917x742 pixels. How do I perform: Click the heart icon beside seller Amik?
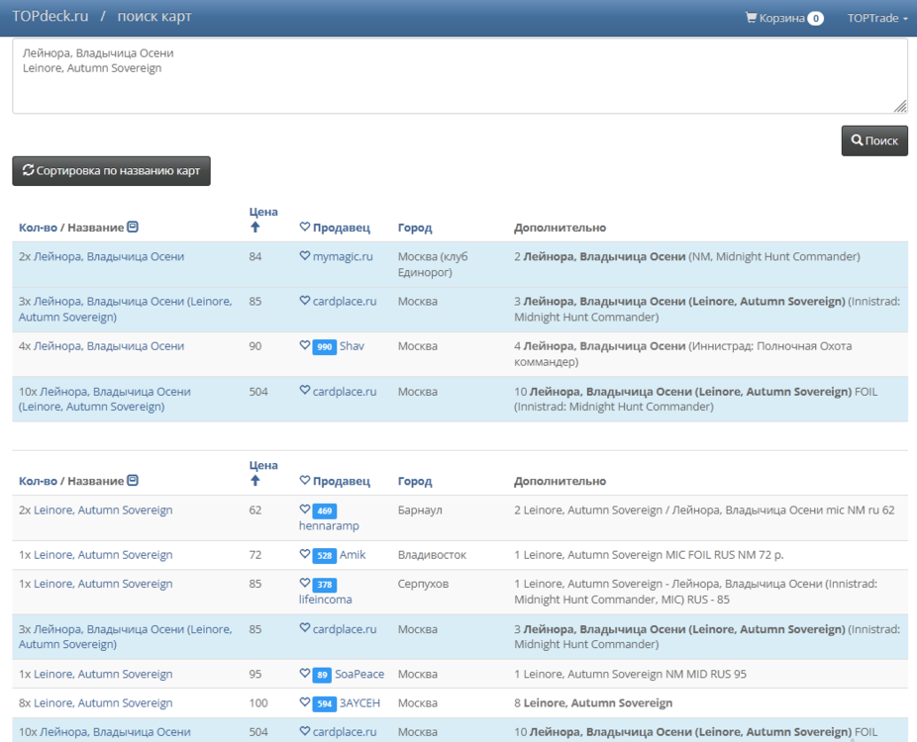(x=305, y=555)
